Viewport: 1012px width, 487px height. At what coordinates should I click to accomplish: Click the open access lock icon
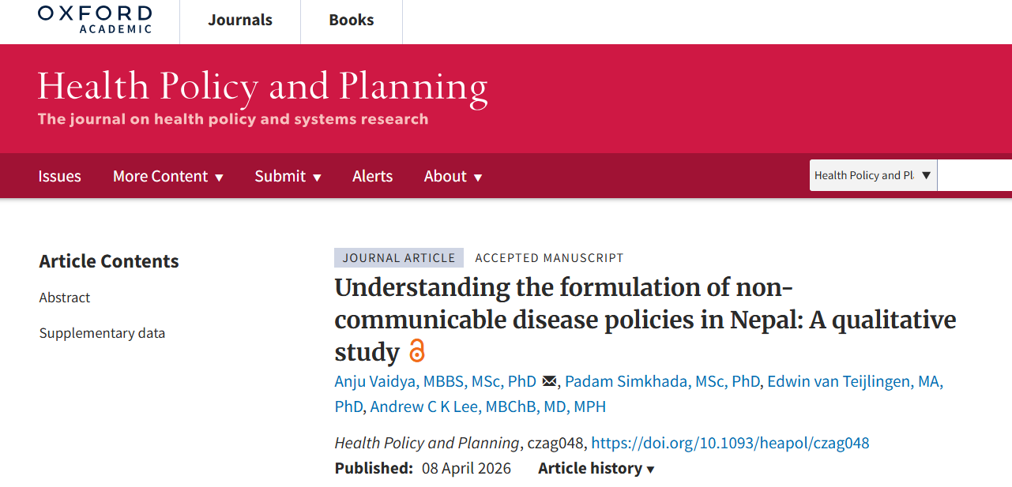tap(416, 351)
